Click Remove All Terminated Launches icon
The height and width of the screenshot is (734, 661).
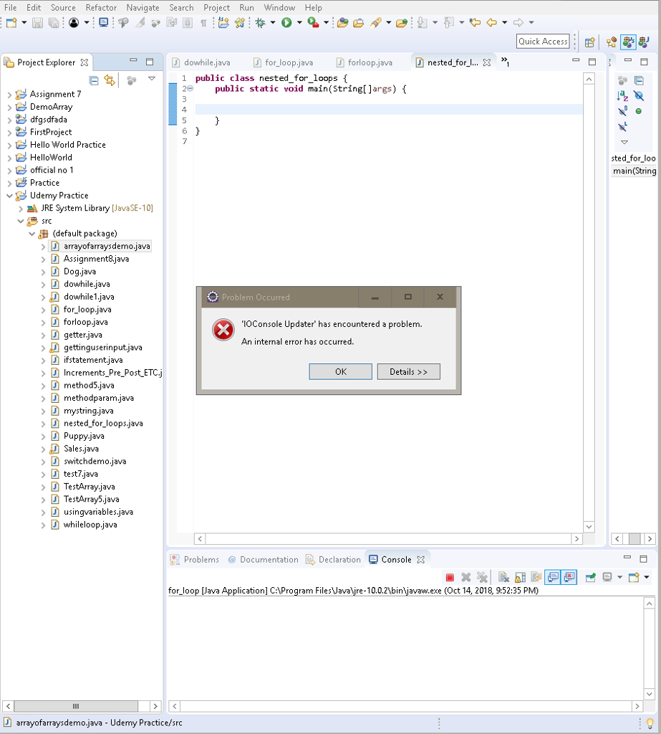[482, 577]
